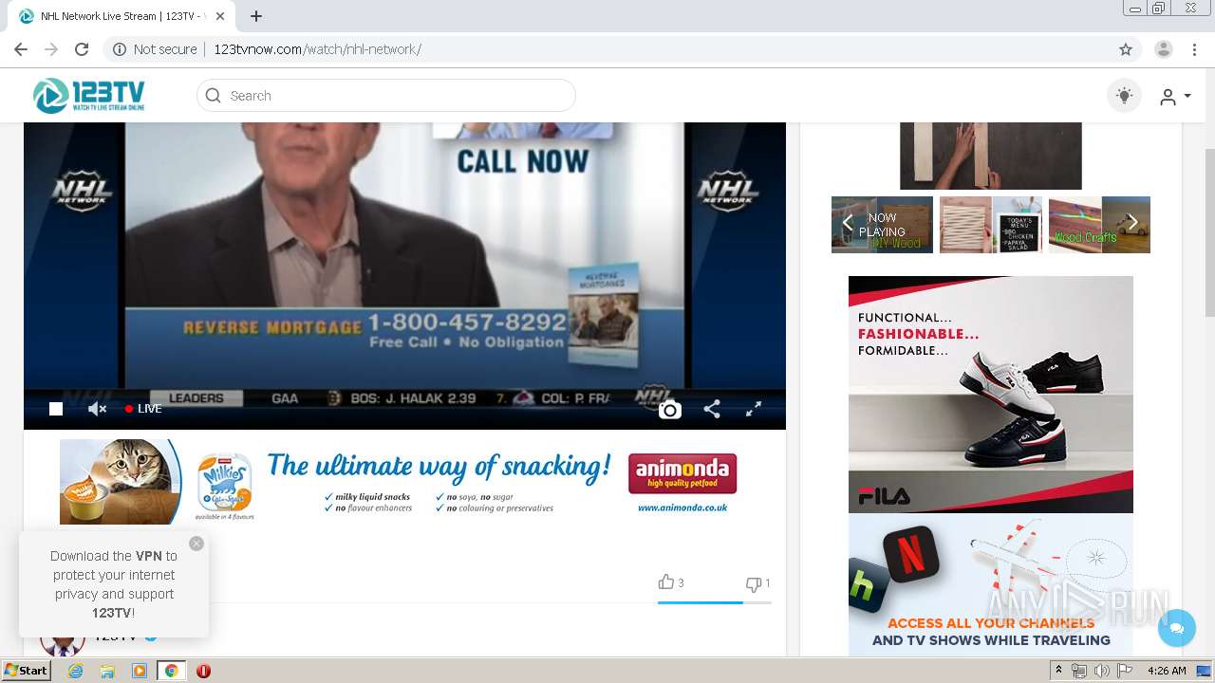Open the Netflix travel channels ad
Screen dimensions: 1215x683
[991, 585]
